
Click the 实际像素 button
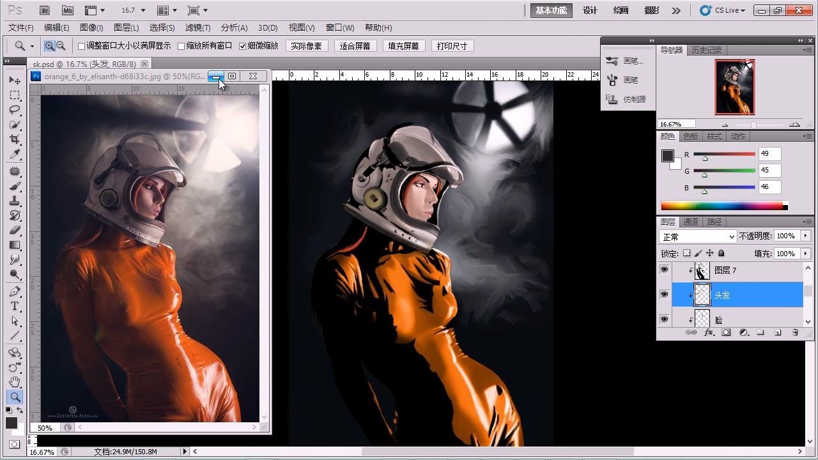pyautogui.click(x=306, y=46)
